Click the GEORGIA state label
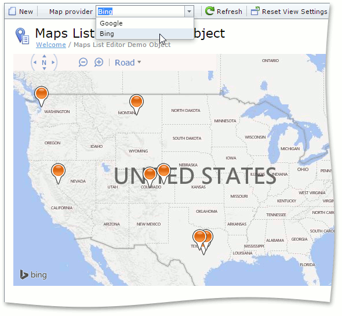This screenshot has width=342, height=316. 299,239
